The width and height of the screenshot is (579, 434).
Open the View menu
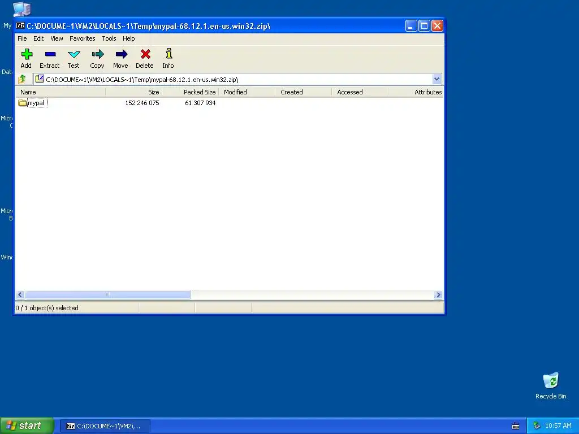click(57, 38)
